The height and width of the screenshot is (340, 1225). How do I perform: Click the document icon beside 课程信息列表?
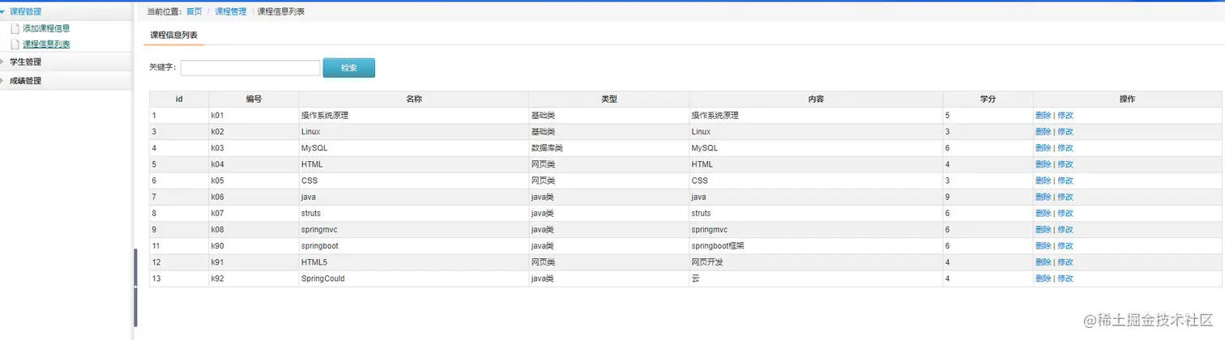[x=15, y=45]
